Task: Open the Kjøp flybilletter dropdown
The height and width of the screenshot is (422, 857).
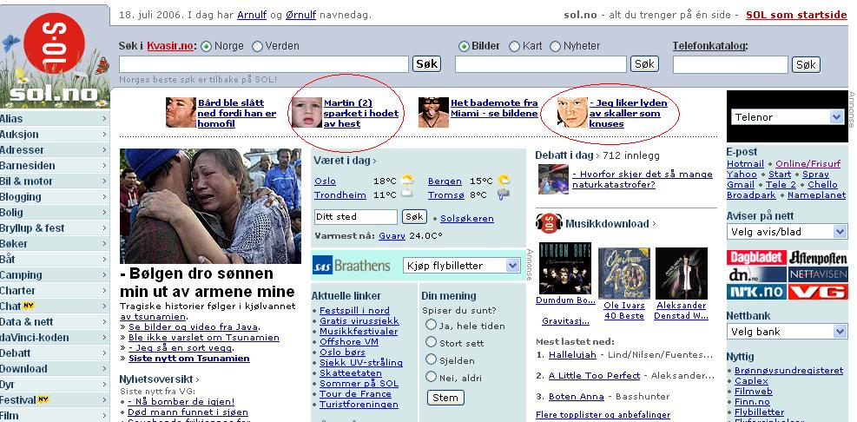Action: tap(461, 266)
